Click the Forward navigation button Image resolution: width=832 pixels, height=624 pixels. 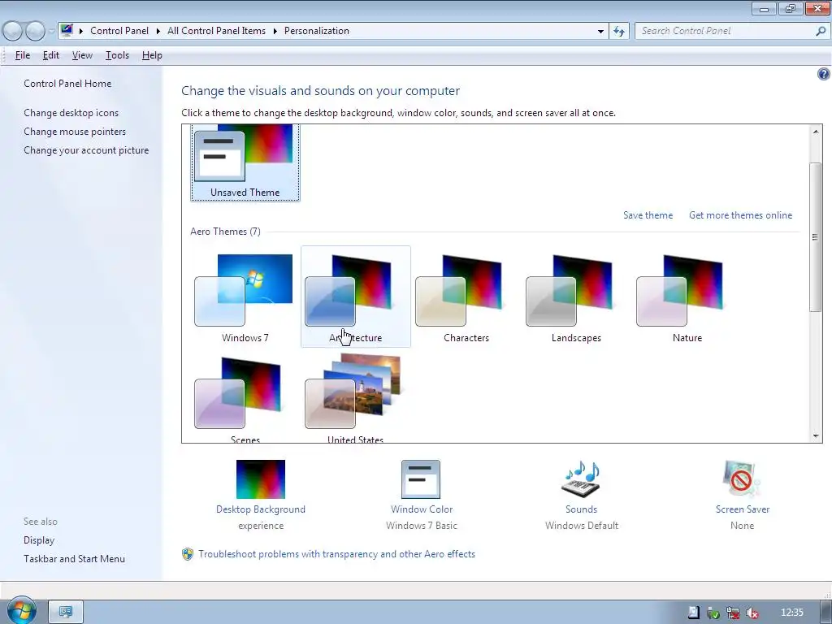click(x=35, y=31)
